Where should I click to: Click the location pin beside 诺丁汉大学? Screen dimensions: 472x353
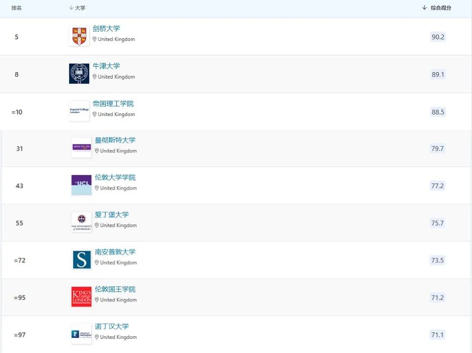(x=96, y=337)
